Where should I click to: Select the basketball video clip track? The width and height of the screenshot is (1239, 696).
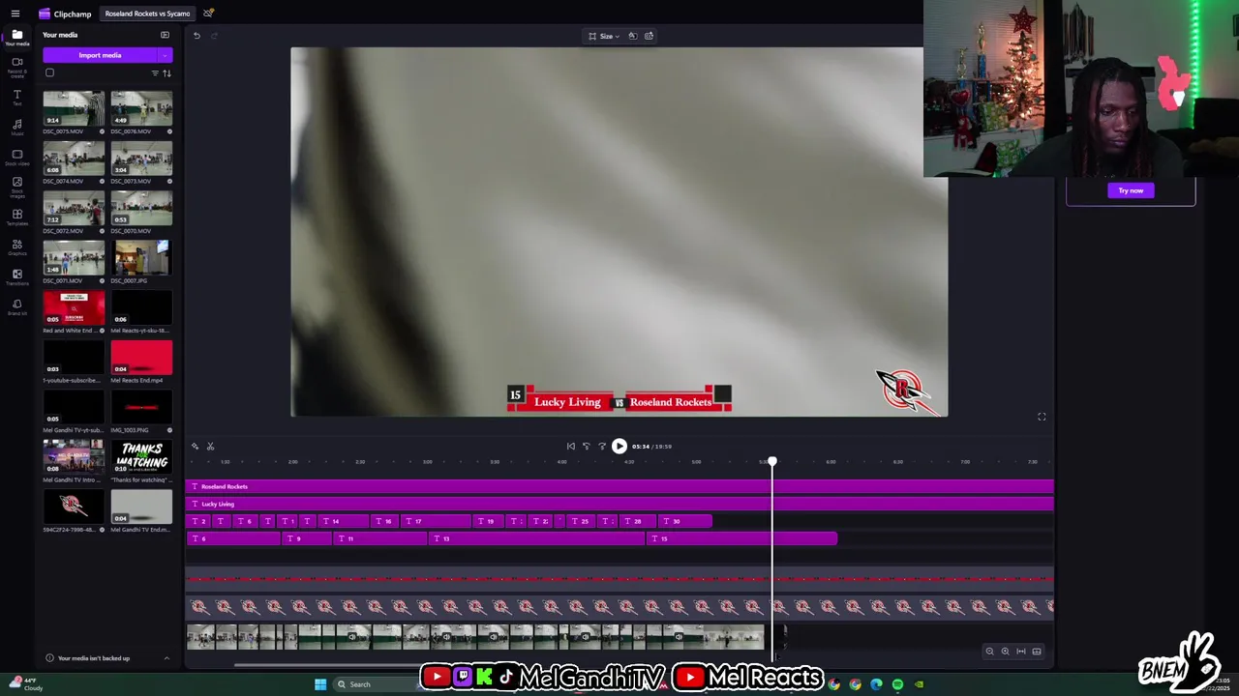click(475, 636)
